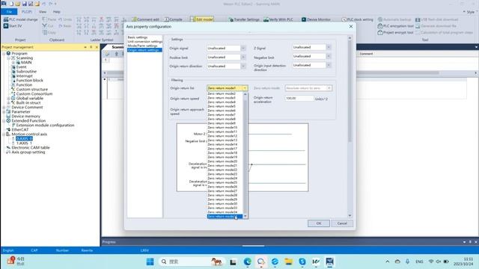Click the Windows Start button

click(x=150, y=262)
